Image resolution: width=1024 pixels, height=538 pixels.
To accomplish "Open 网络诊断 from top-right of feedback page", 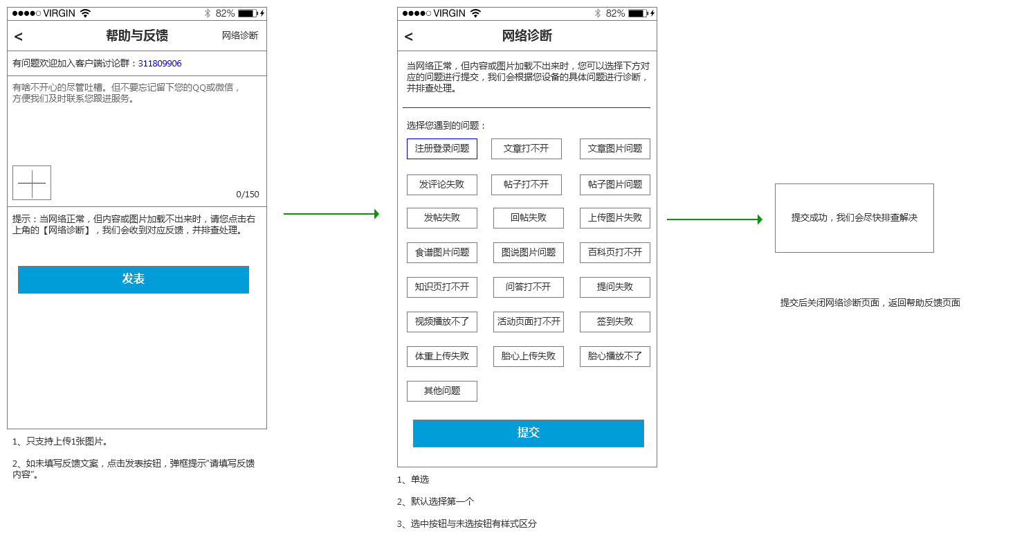I will point(239,35).
